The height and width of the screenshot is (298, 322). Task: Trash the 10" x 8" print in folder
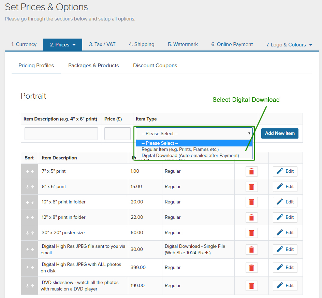pyautogui.click(x=251, y=202)
